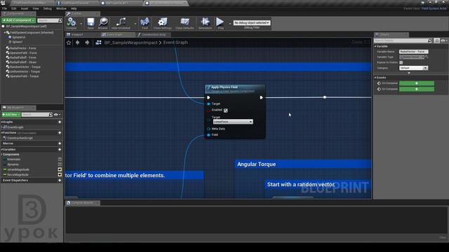
Task: Go back with the graph left arrow
Action: pyautogui.click(x=78, y=43)
